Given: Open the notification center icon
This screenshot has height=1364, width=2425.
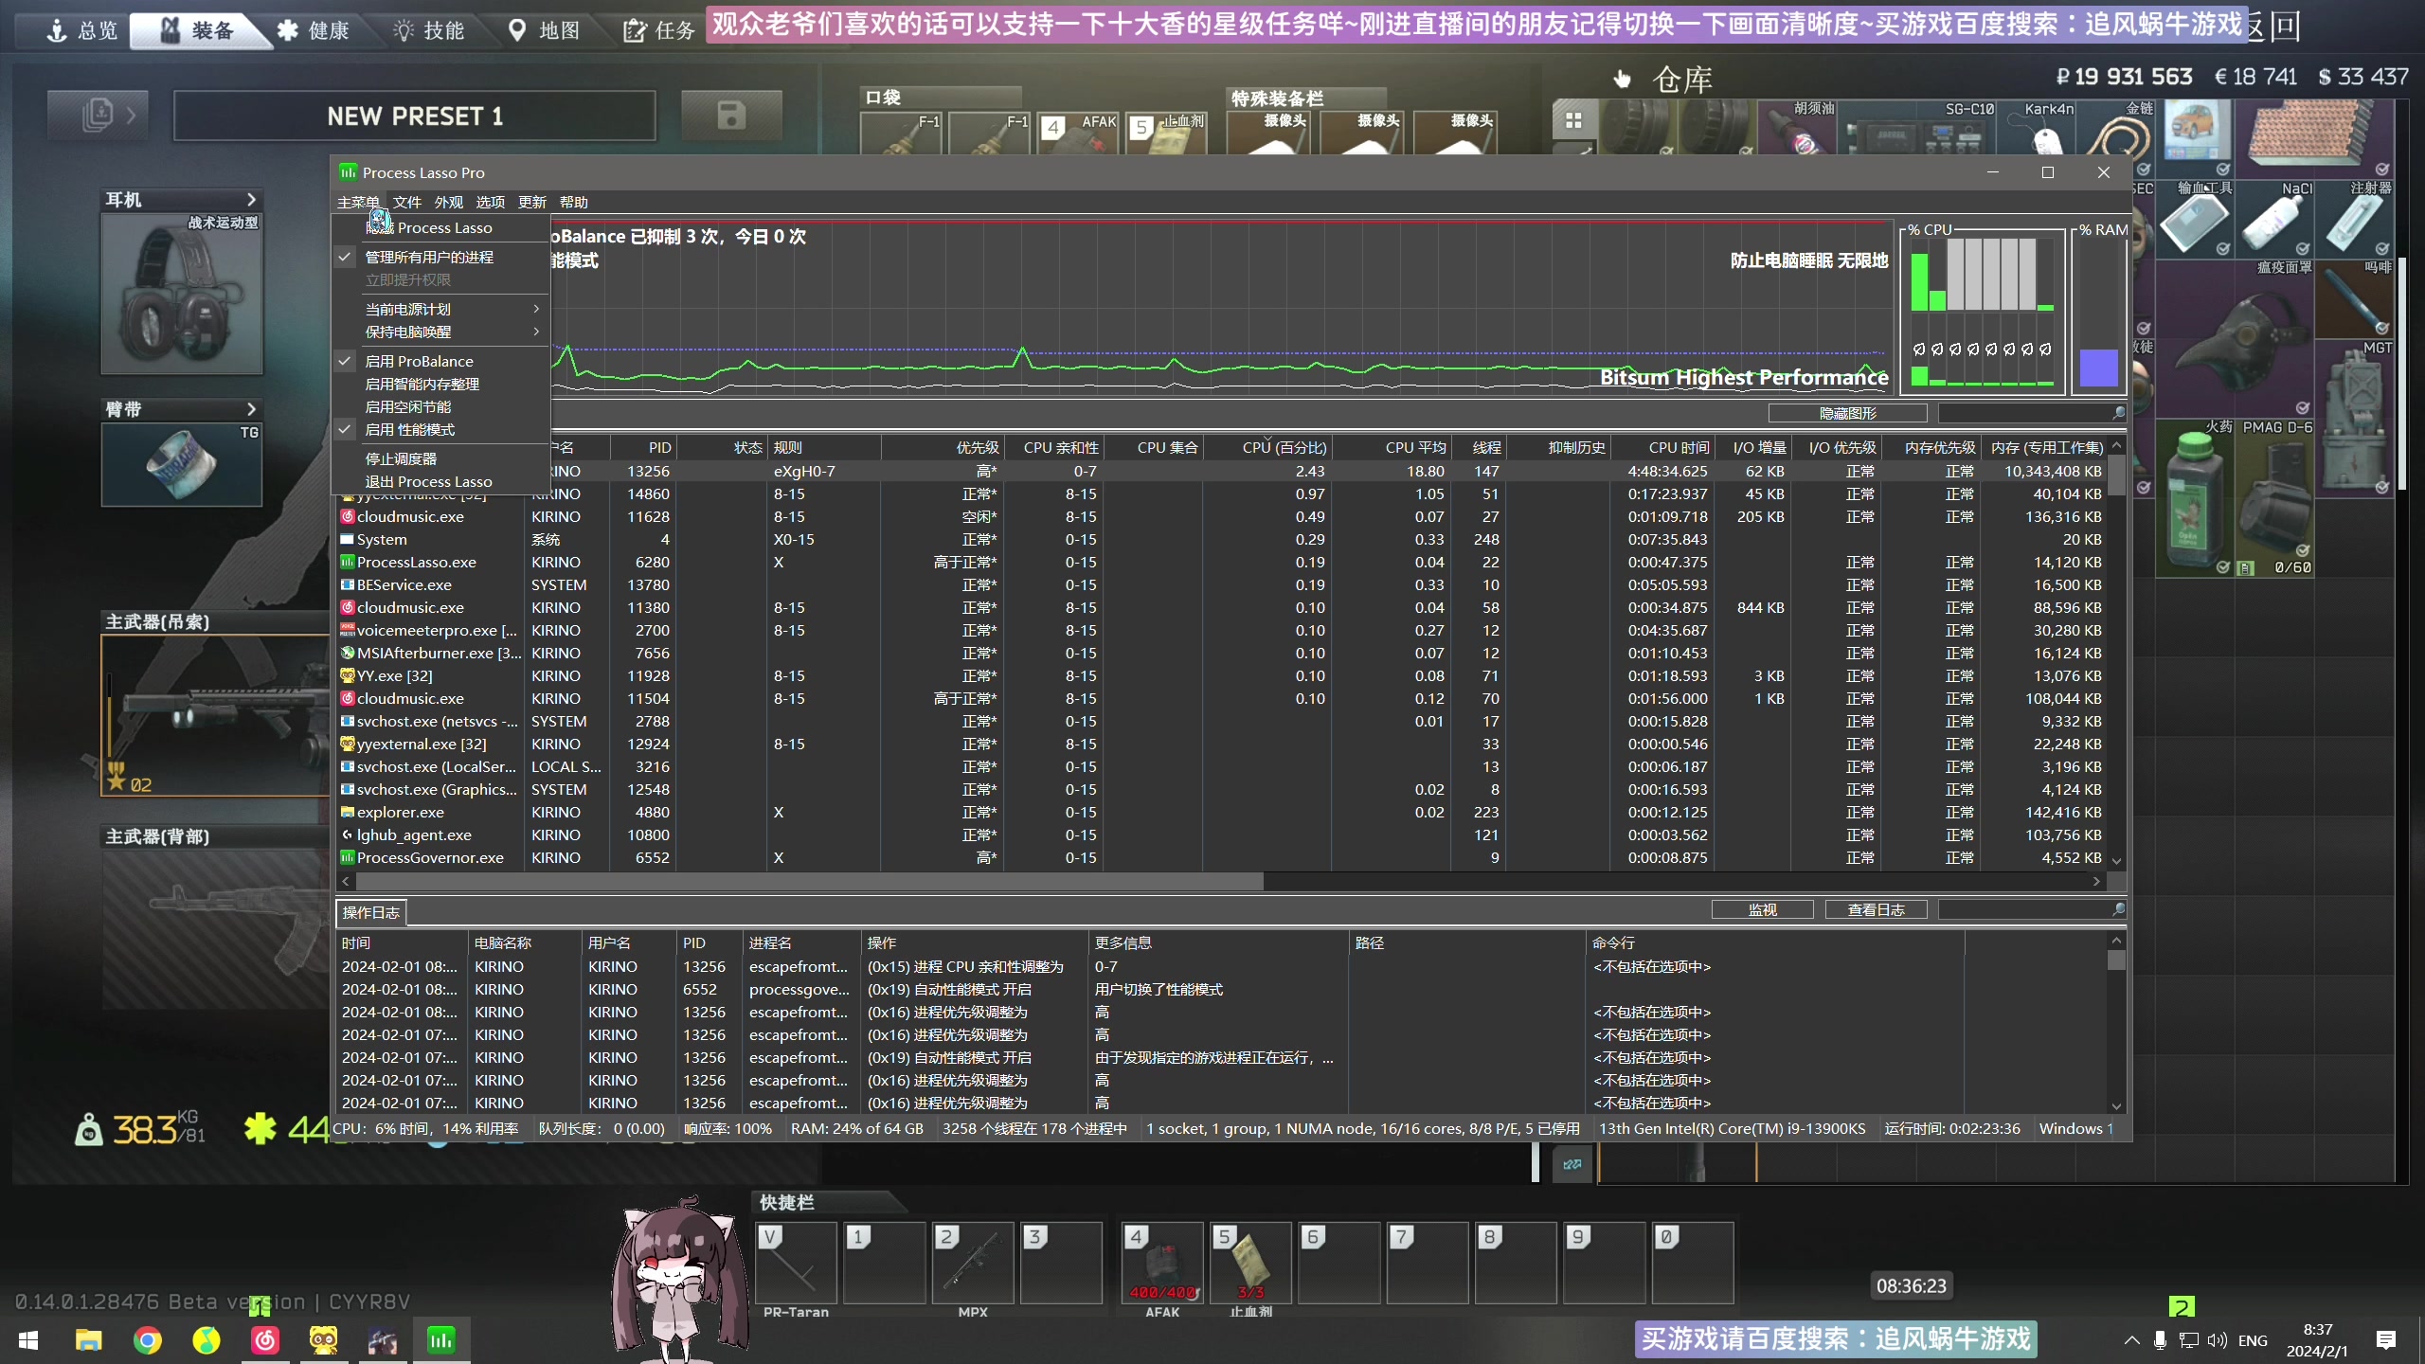Looking at the screenshot, I should click(2386, 1339).
